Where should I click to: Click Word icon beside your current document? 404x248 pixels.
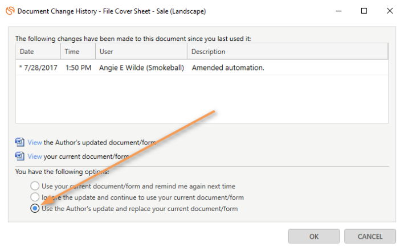(x=20, y=156)
